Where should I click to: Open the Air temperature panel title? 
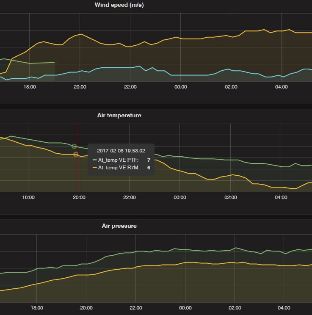(x=119, y=115)
